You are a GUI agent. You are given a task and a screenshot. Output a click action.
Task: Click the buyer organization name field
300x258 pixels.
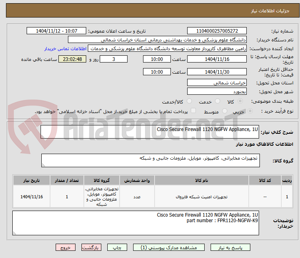pyautogui.click(x=157, y=40)
